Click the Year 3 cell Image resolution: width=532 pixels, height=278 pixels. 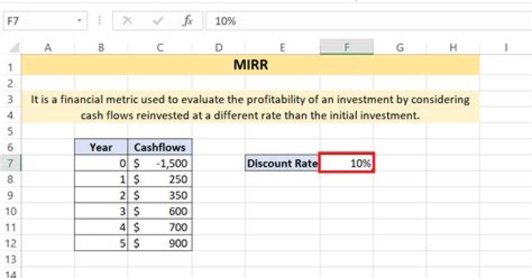coord(100,211)
